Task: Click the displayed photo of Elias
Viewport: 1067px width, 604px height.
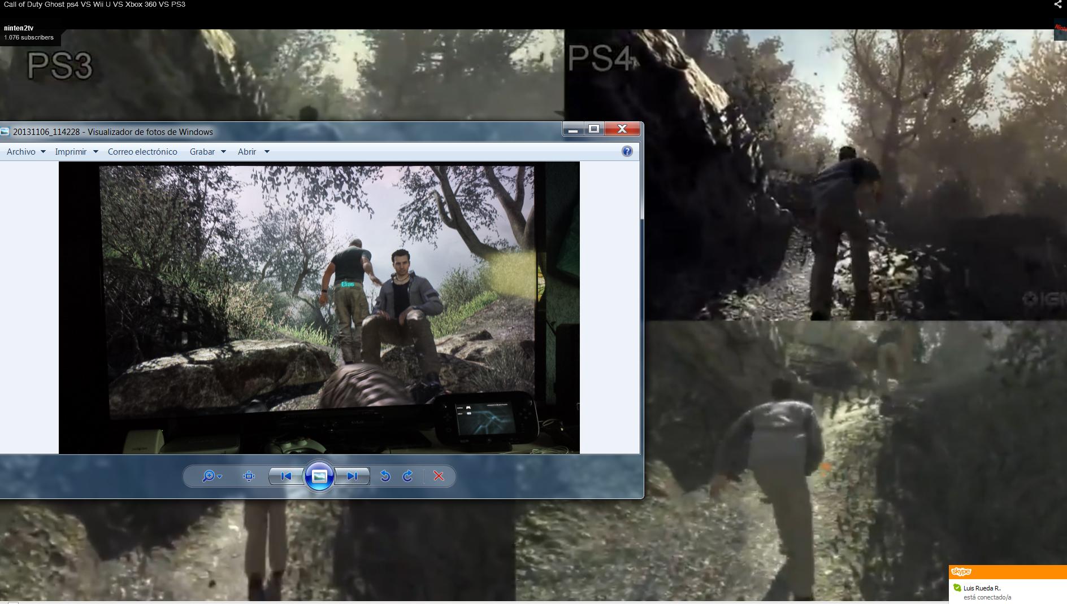Action: point(319,307)
